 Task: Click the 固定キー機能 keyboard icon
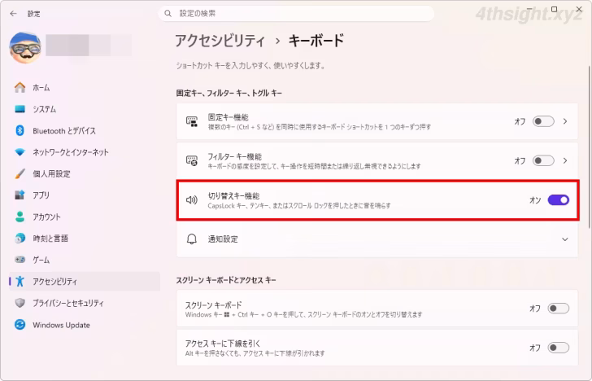(x=192, y=122)
